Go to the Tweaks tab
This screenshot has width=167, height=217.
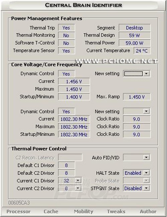click(x=116, y=211)
